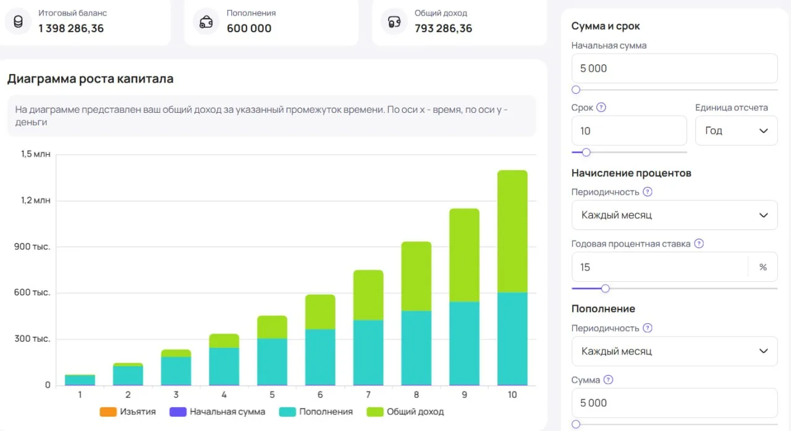Click the teal deposits bar segment for year 10

512,339
